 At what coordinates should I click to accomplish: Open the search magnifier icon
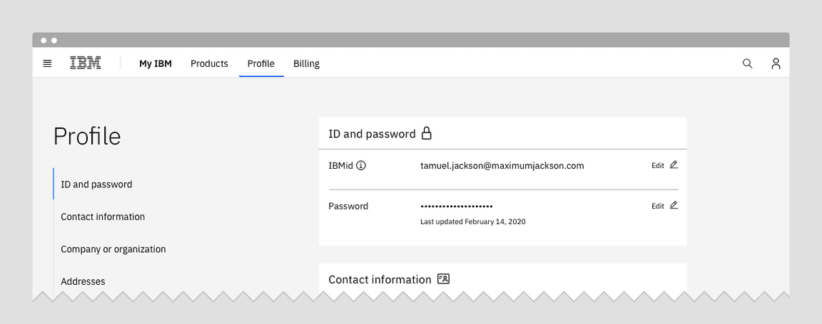coord(747,63)
